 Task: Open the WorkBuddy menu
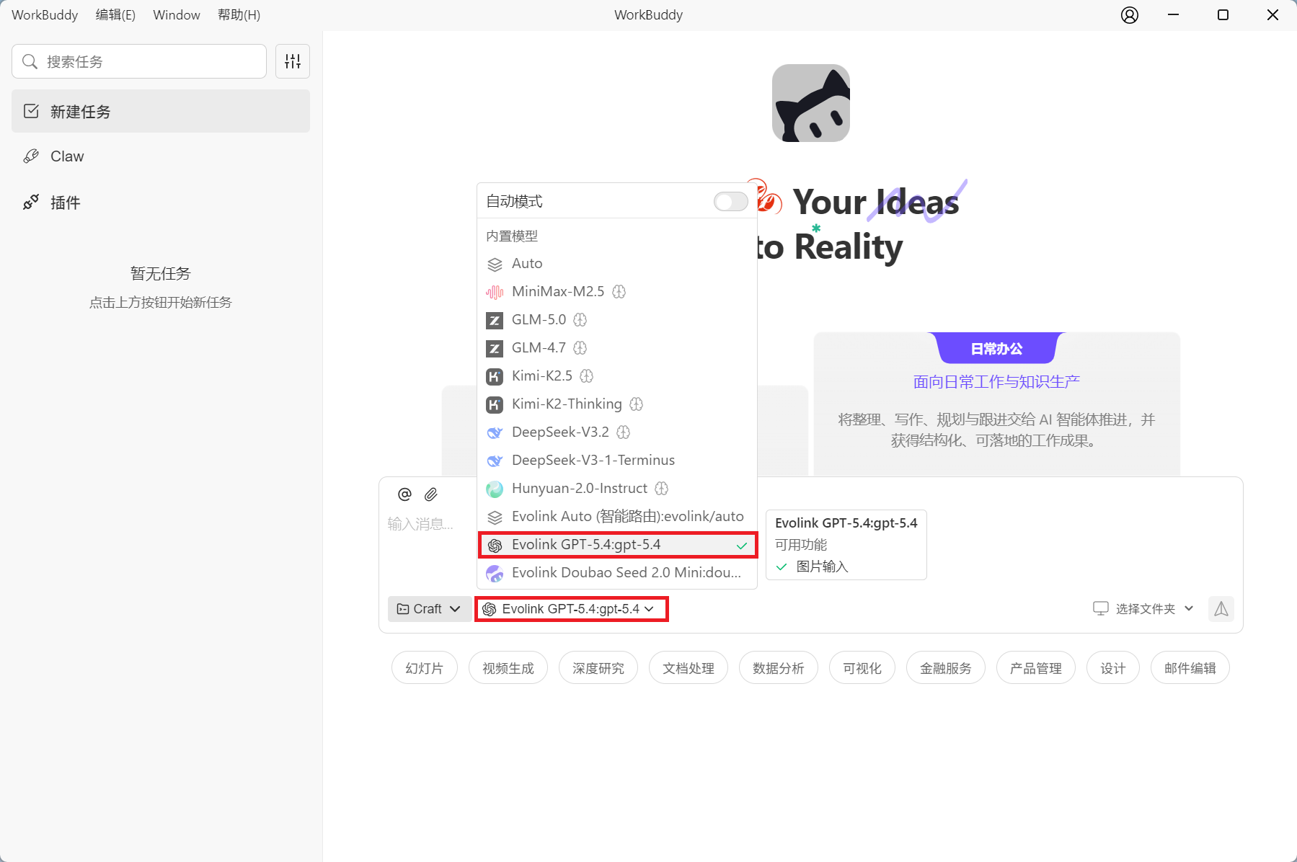tap(45, 14)
